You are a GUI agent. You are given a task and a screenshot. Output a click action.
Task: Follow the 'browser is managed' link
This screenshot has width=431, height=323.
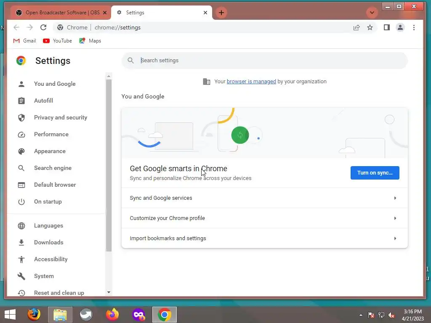point(251,82)
